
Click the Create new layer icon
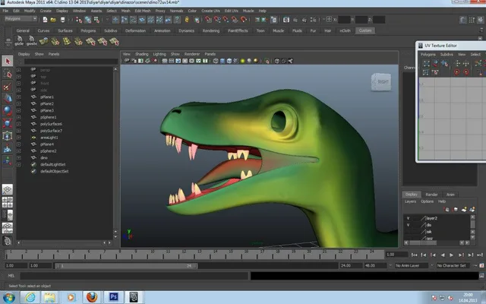pyautogui.click(x=464, y=210)
